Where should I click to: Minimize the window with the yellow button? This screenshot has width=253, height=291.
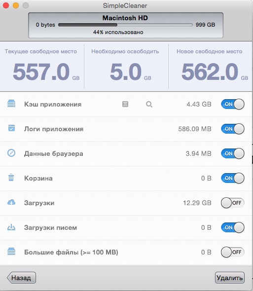pyautogui.click(x=16, y=5)
